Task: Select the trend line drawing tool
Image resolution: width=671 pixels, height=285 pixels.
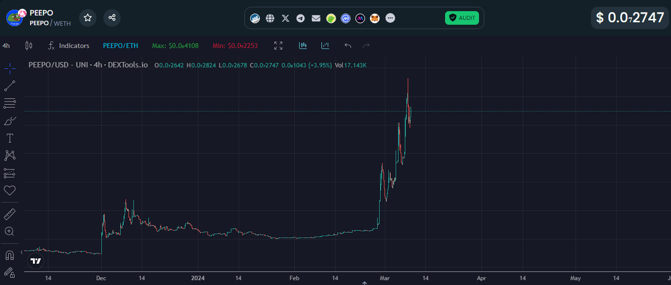Action: click(10, 85)
